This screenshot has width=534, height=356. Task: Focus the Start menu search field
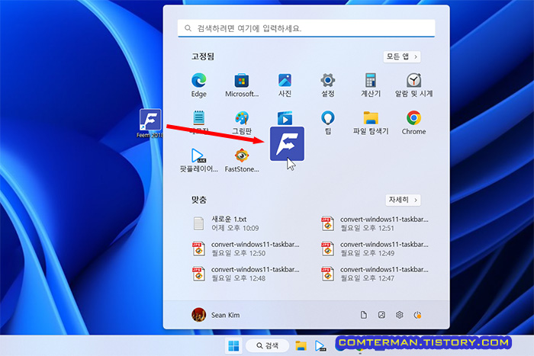tap(306, 28)
